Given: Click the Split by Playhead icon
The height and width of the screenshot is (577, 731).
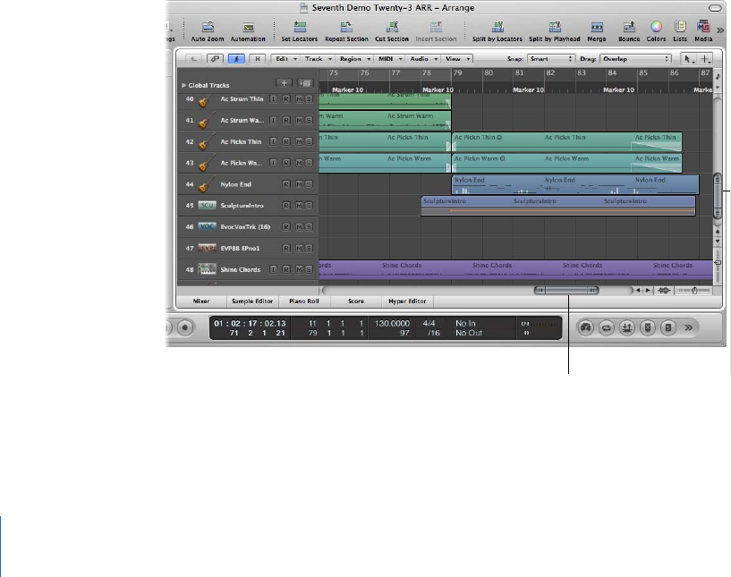Looking at the screenshot, I should click(x=555, y=27).
